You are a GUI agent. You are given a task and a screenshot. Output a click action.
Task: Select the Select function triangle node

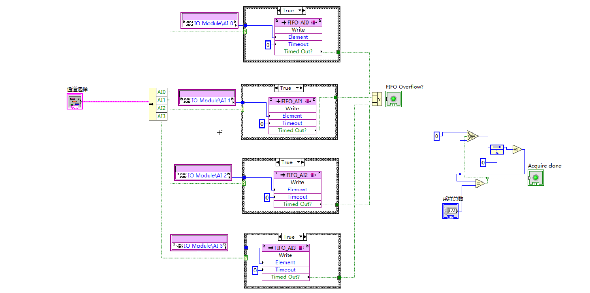pyautogui.click(x=472, y=136)
